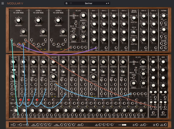Click the Filter 1 OUT jack
The width and height of the screenshot is (174, 129).
tap(26, 40)
